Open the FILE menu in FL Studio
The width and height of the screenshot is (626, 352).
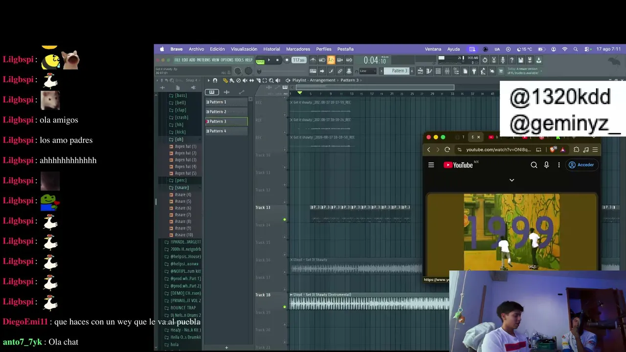tap(177, 60)
